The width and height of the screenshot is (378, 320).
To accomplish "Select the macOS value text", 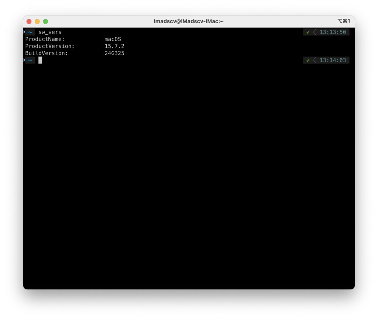I will click(113, 39).
